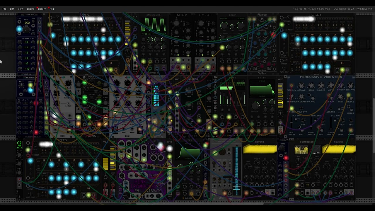The width and height of the screenshot is (375, 211).
Task: Click the LEFT time knob on Delay
Action: pyautogui.click(x=224, y=26)
